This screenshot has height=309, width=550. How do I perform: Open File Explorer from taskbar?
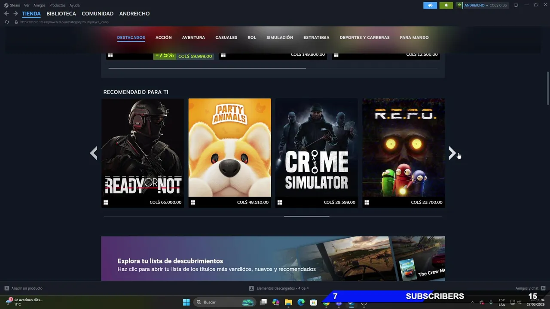(x=288, y=302)
